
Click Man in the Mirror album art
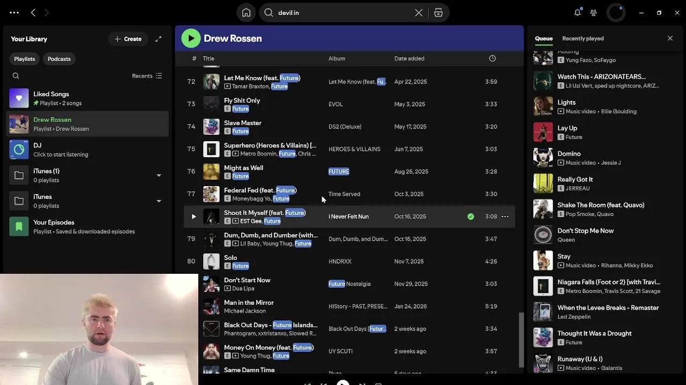click(x=211, y=306)
